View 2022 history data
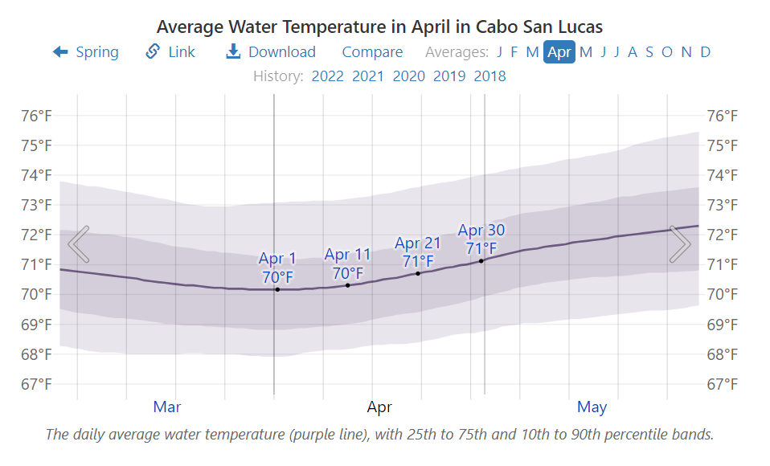 click(328, 76)
